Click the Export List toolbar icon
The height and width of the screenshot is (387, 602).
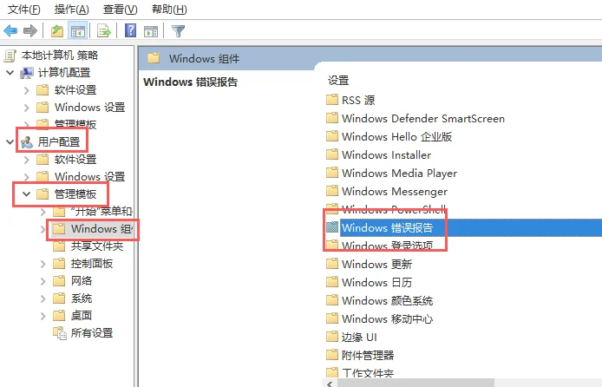point(104,30)
